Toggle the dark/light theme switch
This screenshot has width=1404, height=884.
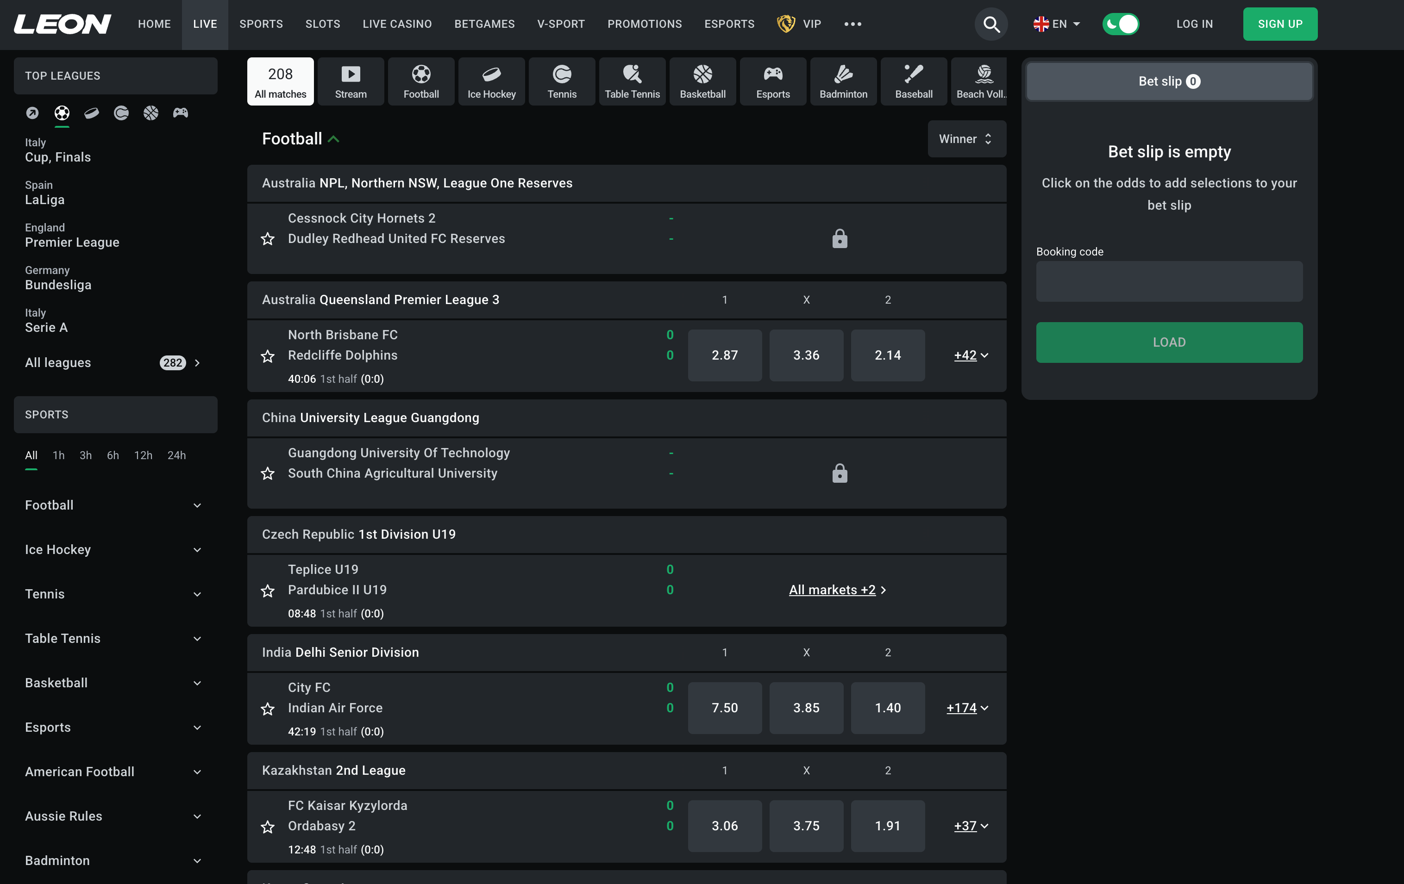(x=1121, y=24)
